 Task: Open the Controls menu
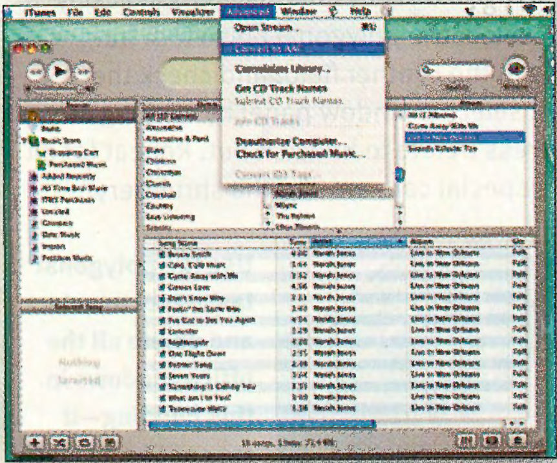point(141,12)
